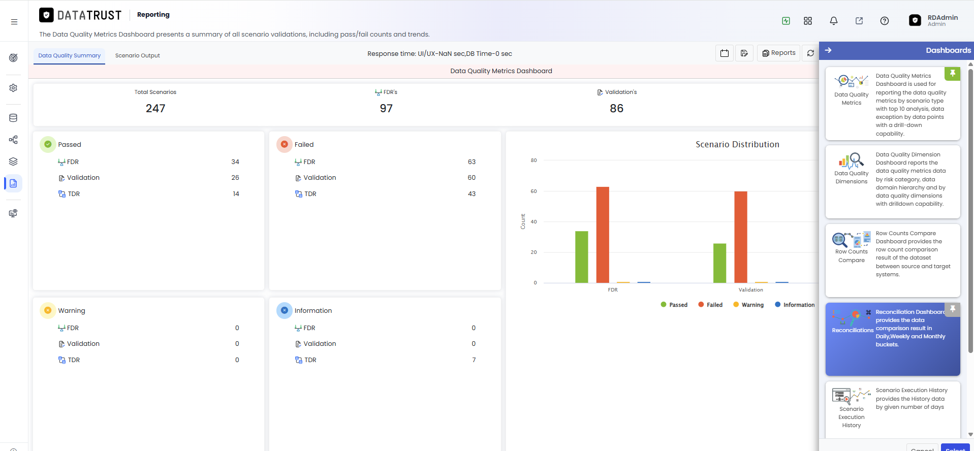
Task: Switch to Data Quality Summary tab
Action: pos(70,55)
